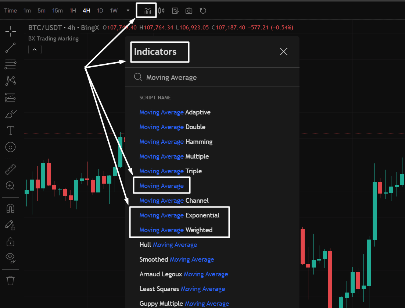This screenshot has height=308, width=405.
Task: Select the Text annotation tool
Action: coord(11,130)
